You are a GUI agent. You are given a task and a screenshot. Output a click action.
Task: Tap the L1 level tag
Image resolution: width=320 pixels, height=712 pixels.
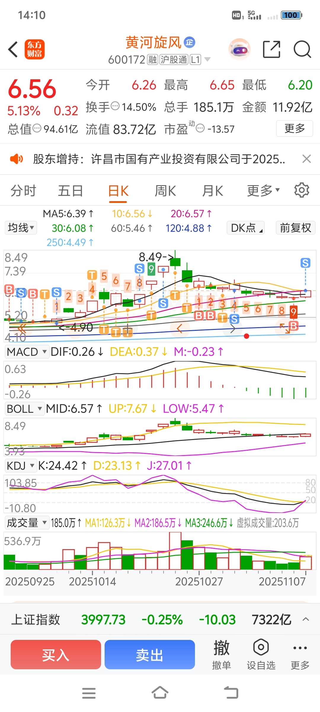(x=195, y=60)
